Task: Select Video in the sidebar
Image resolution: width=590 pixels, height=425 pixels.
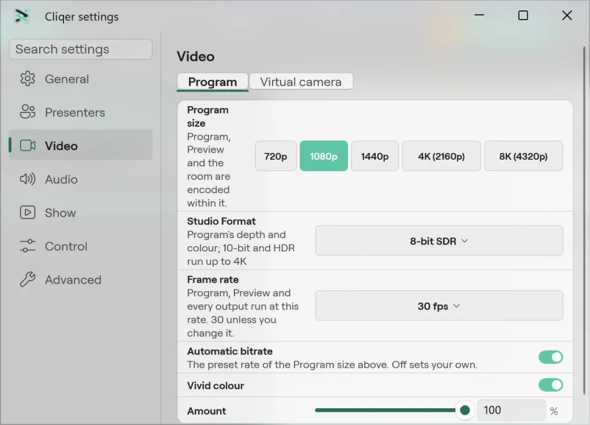Action: (x=81, y=146)
